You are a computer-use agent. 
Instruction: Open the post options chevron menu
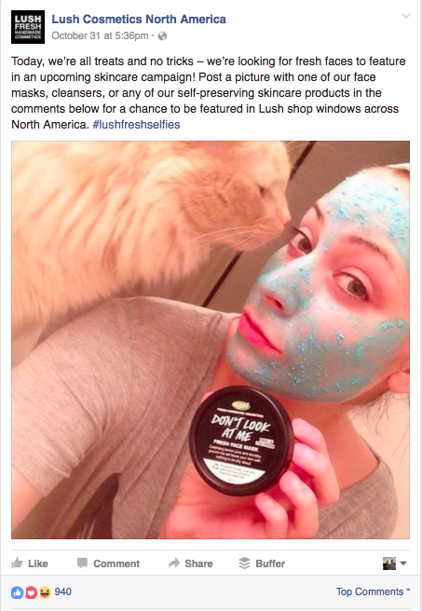(406, 16)
